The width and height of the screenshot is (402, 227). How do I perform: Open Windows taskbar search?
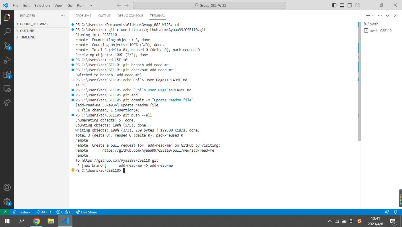(21, 221)
